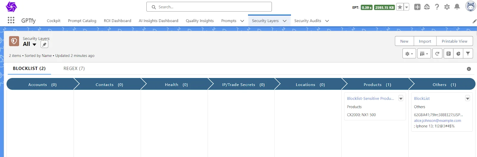The width and height of the screenshot is (477, 157).
Task: Show the list filters funnel
Action: [468, 54]
